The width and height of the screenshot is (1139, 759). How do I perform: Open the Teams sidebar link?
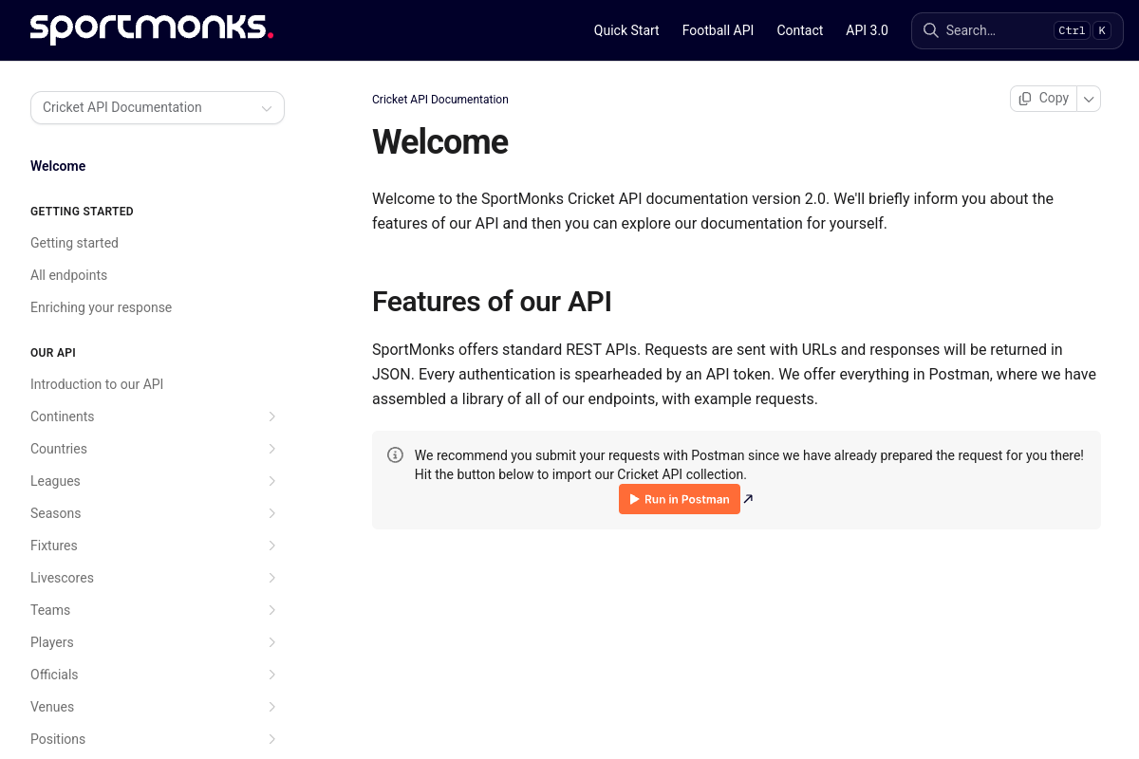[x=50, y=610]
